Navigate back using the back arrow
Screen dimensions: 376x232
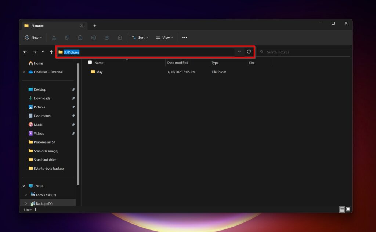click(25, 52)
